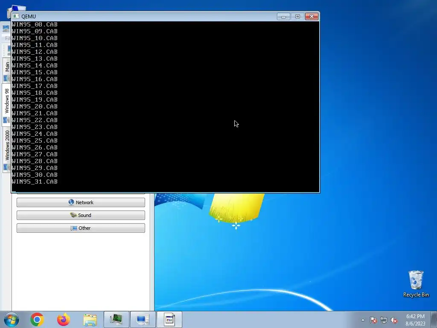Click the QEMU window title icon
The height and width of the screenshot is (328, 437).
click(x=16, y=17)
